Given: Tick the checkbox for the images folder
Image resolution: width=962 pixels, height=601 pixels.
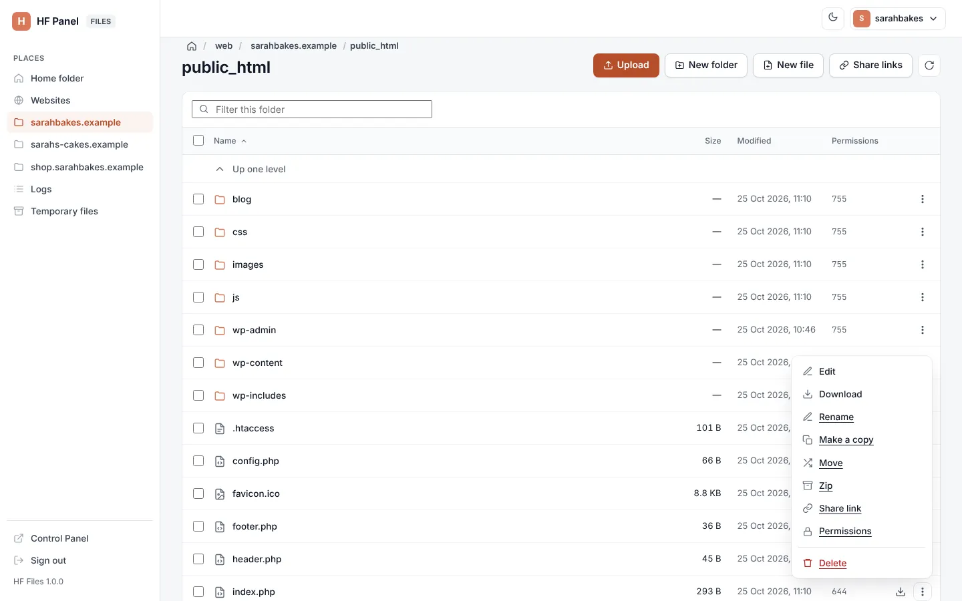Looking at the screenshot, I should pyautogui.click(x=198, y=264).
